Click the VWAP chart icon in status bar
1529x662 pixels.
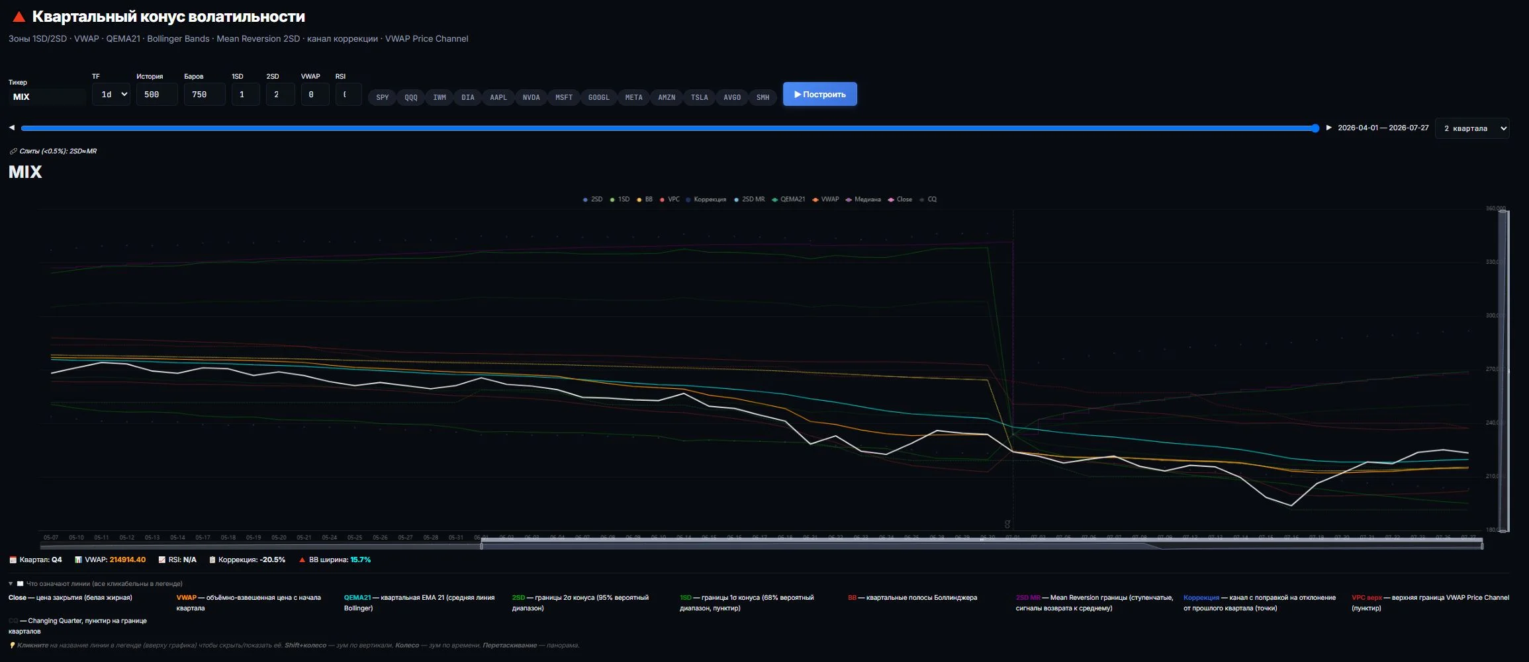pyautogui.click(x=78, y=559)
